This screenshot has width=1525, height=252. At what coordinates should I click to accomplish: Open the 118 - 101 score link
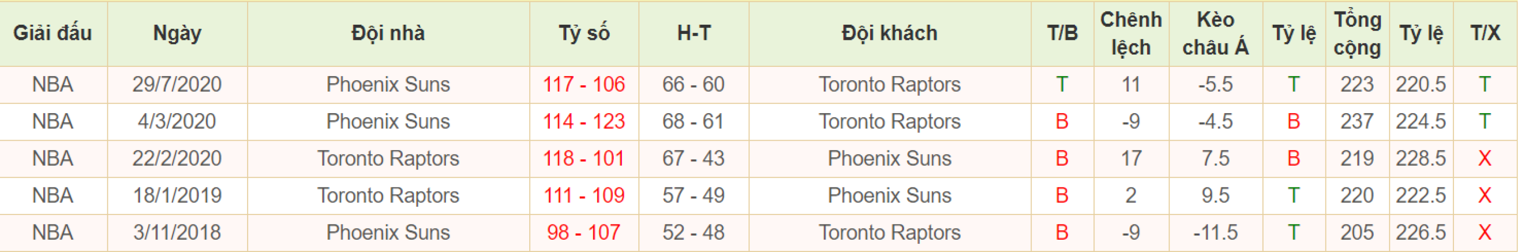coord(584,159)
